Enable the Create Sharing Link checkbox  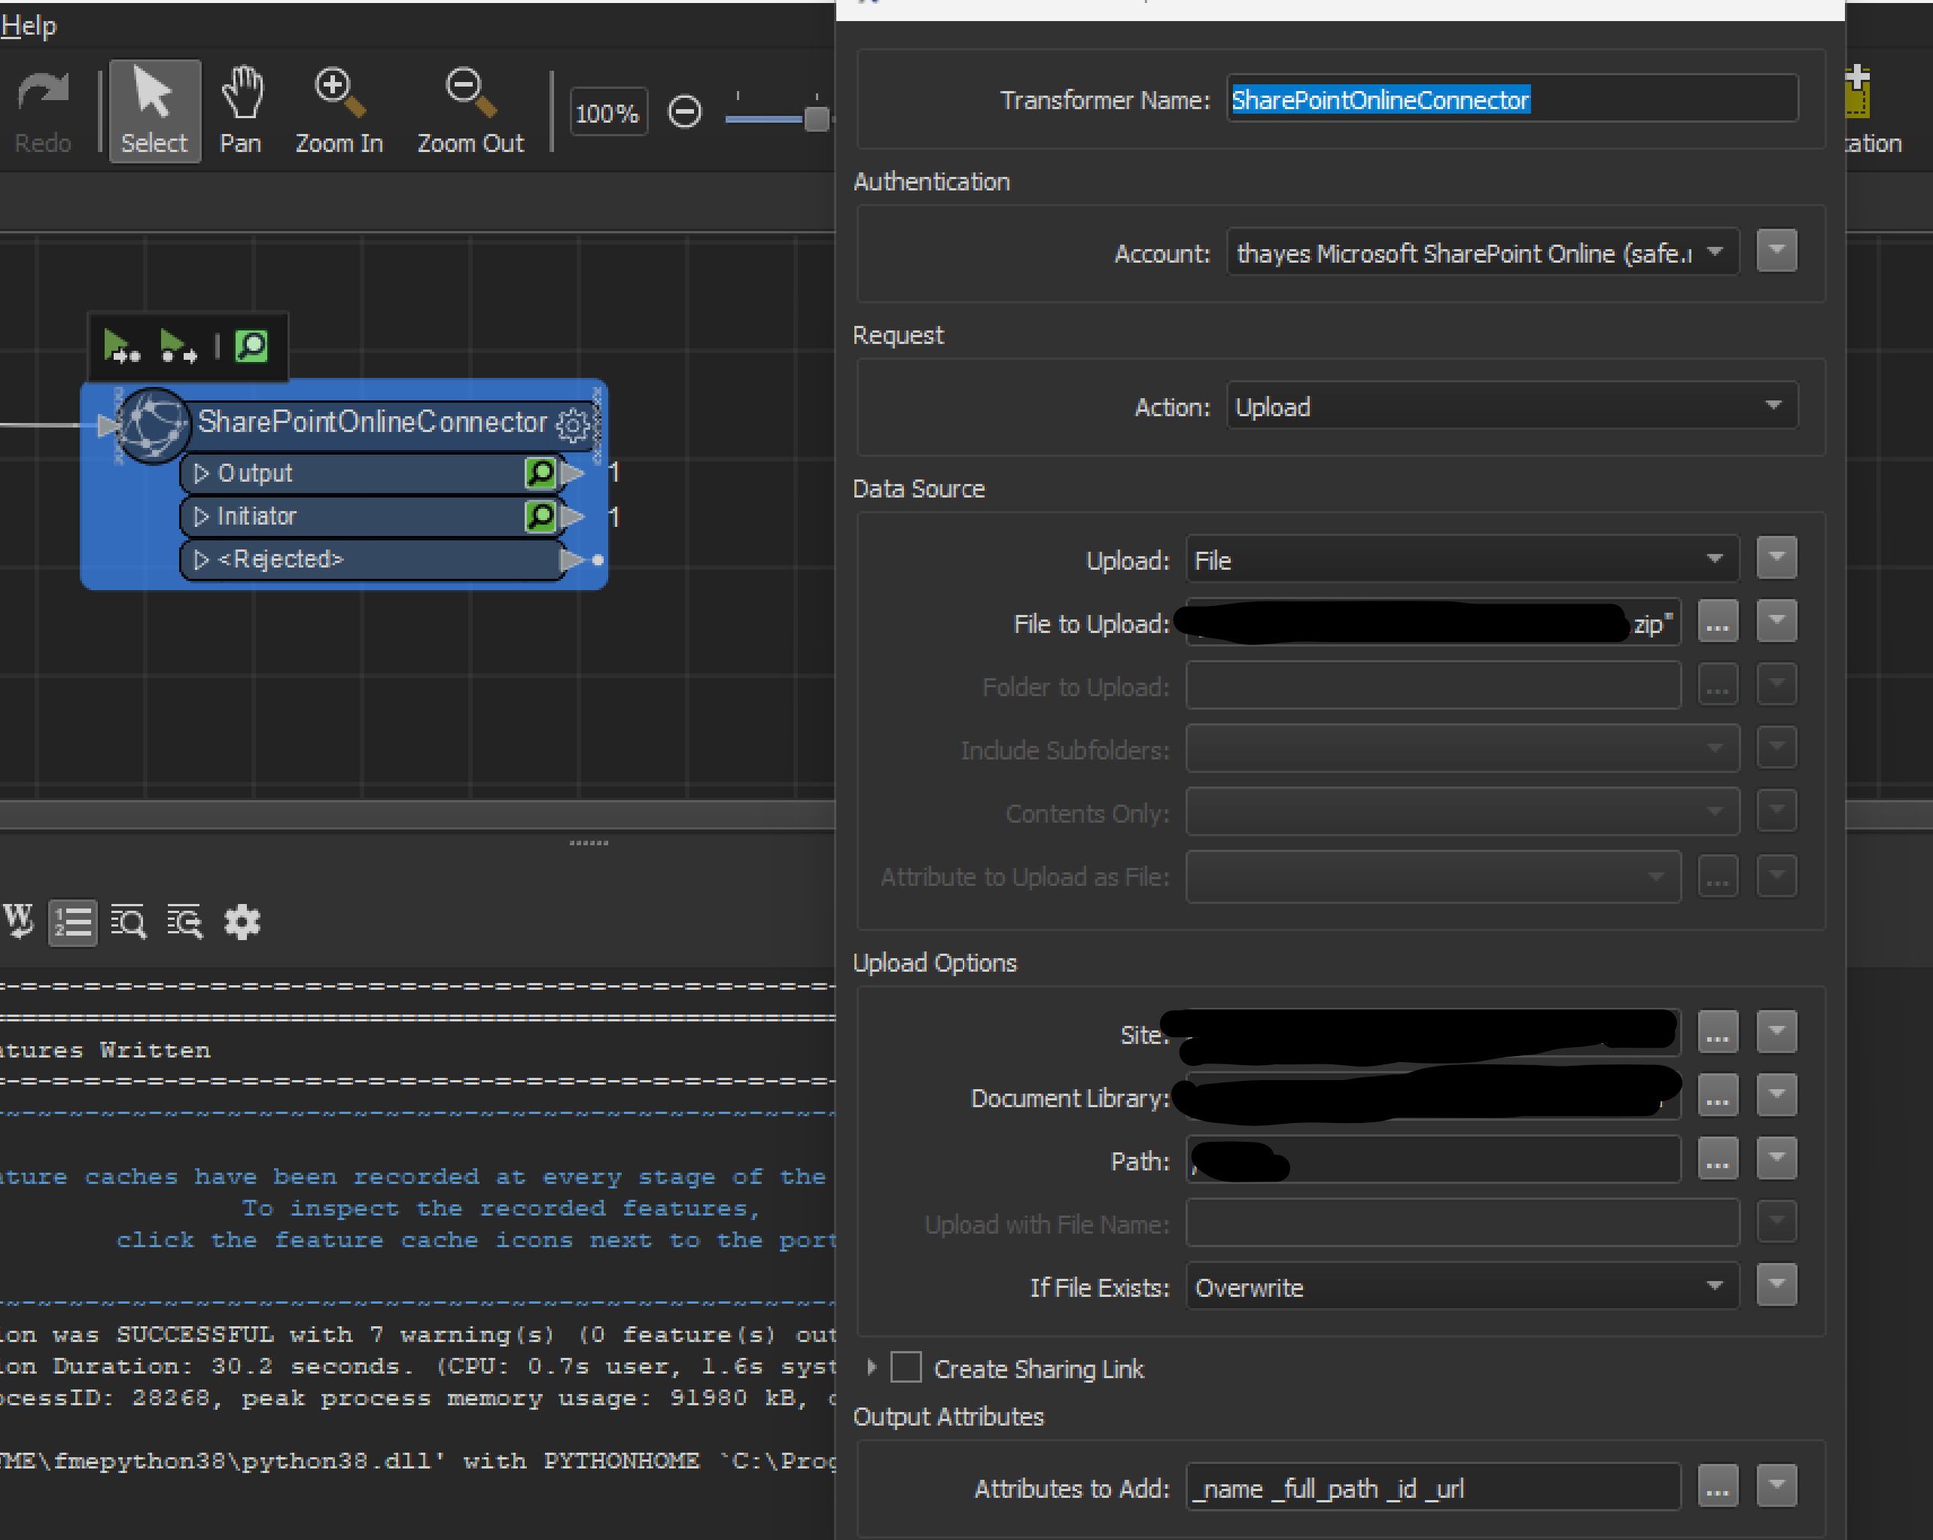click(x=906, y=1368)
